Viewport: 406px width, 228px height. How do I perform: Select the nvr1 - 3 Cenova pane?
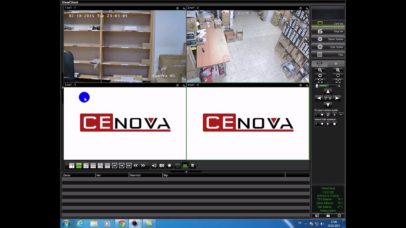[125, 123]
